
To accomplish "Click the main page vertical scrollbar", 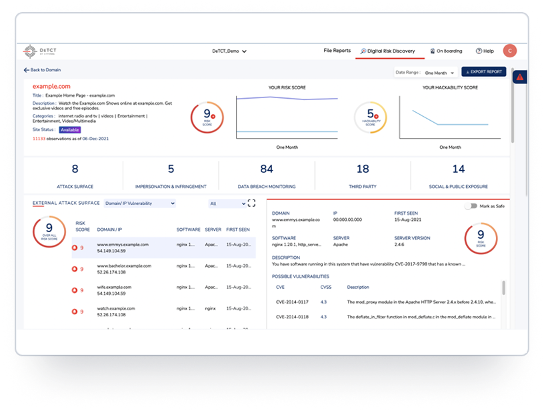I will 513,106.
